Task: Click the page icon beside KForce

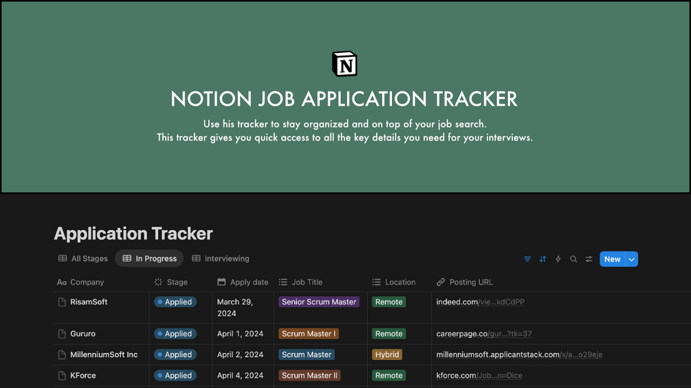Action: [x=62, y=376]
